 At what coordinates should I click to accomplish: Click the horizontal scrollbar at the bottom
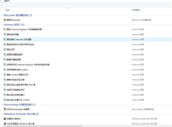(x=43, y=126)
